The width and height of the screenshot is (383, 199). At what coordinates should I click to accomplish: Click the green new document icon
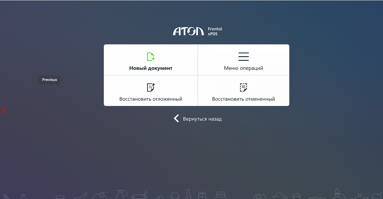(151, 57)
